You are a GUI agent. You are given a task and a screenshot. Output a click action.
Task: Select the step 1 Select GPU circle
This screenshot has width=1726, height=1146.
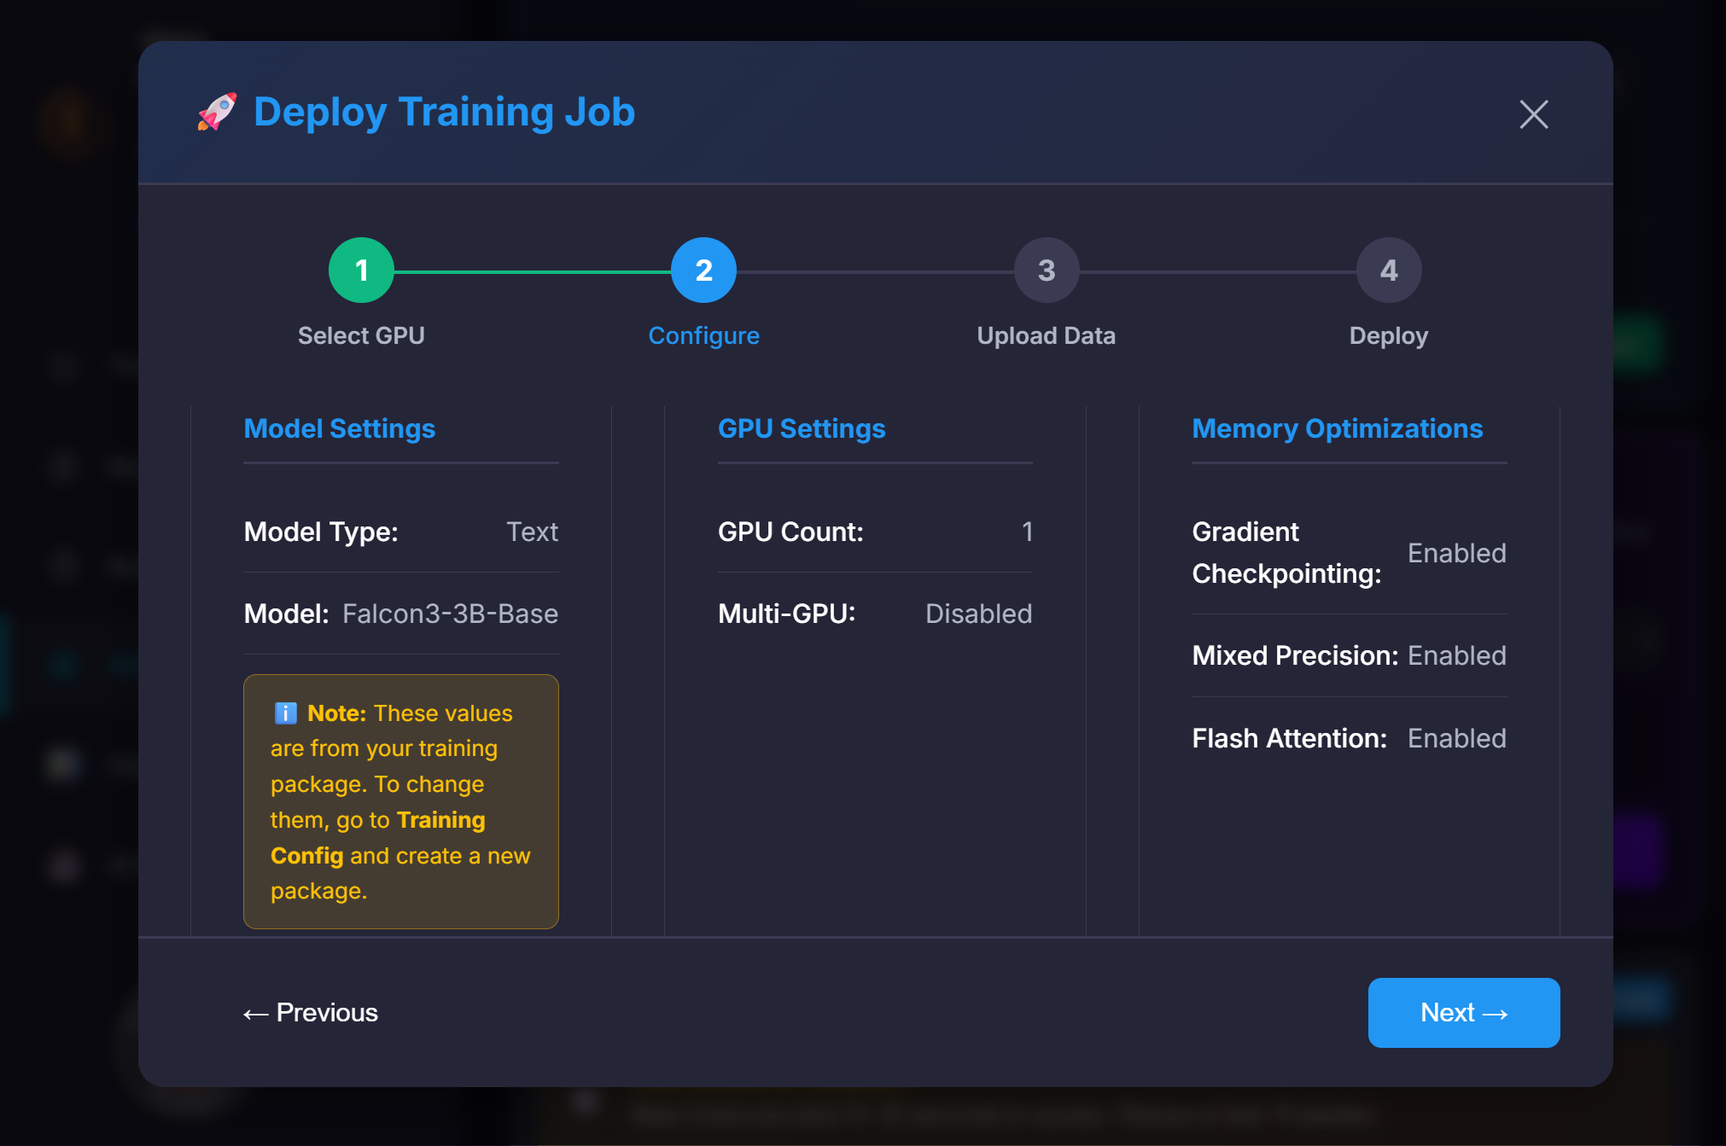click(360, 270)
